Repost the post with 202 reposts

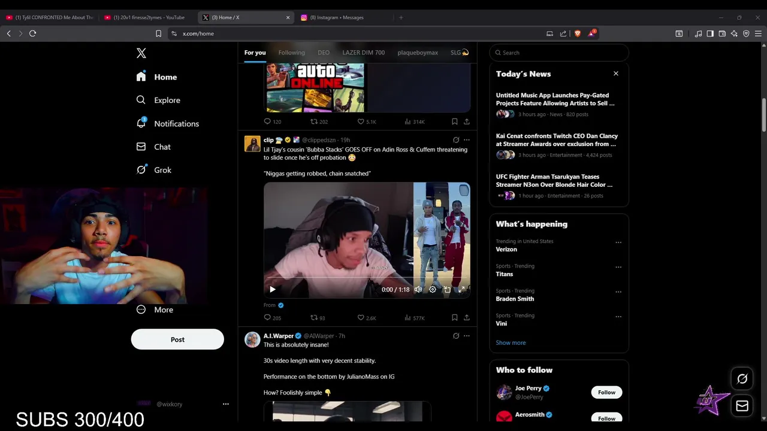(319, 122)
